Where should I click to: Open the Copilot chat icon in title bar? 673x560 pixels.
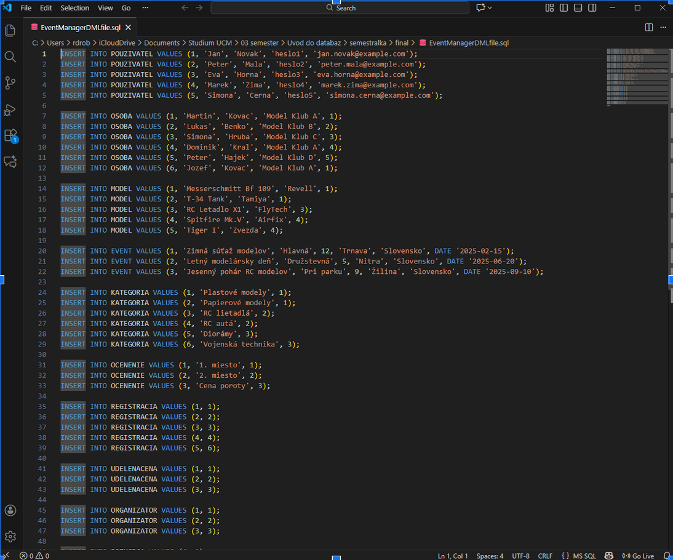(480, 8)
